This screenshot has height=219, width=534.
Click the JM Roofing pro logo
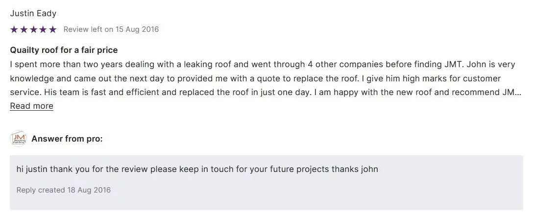point(18,139)
